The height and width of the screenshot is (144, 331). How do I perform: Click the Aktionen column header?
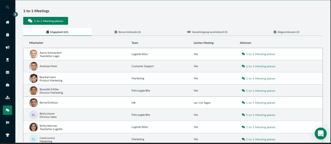(246, 43)
